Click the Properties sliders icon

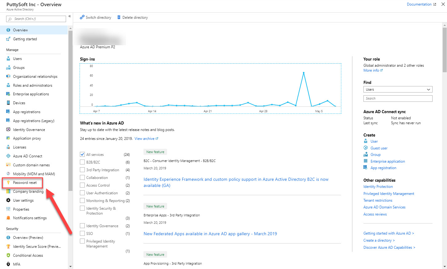coord(8,209)
